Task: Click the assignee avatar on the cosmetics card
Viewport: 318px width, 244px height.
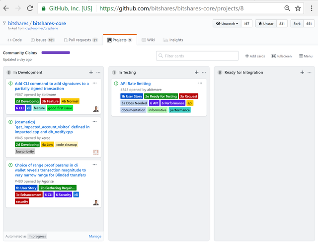Action: tap(96, 152)
